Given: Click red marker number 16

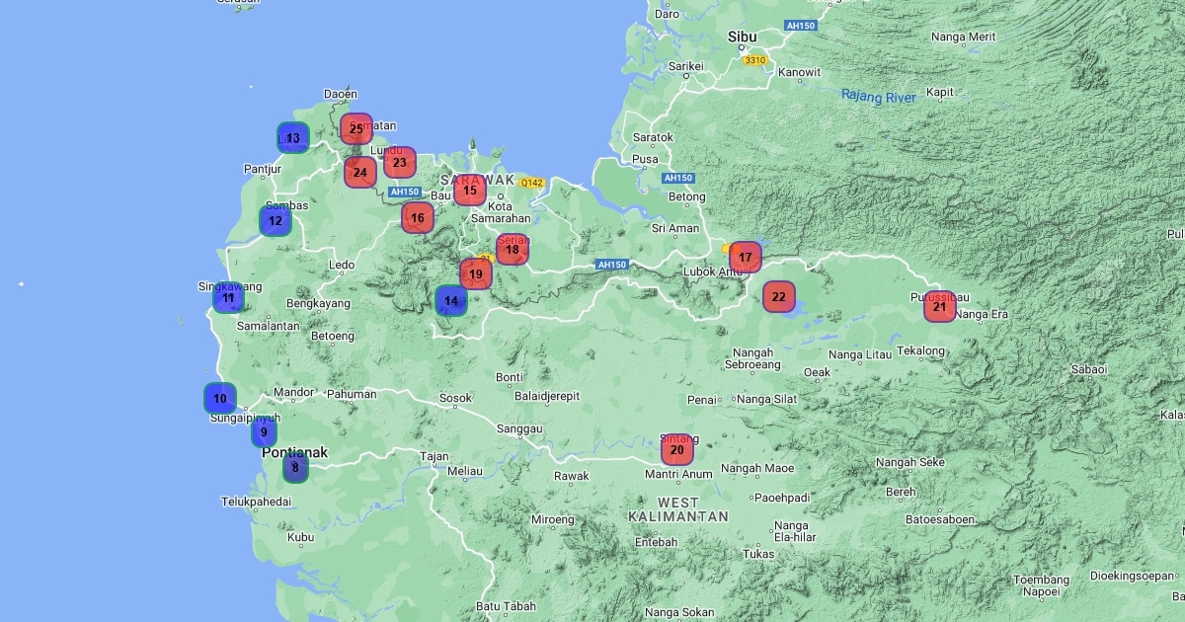Looking at the screenshot, I should 418,217.
